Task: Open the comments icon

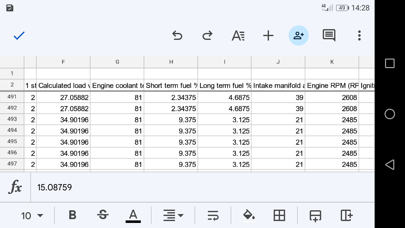Action: tap(329, 35)
